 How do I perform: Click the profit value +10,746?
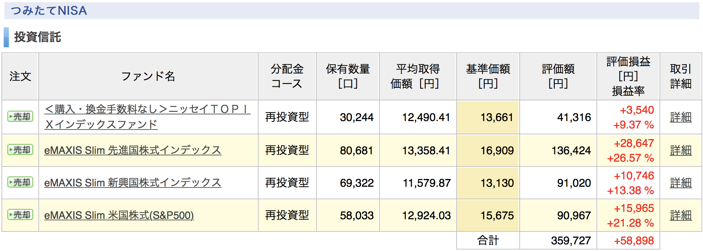click(x=634, y=176)
